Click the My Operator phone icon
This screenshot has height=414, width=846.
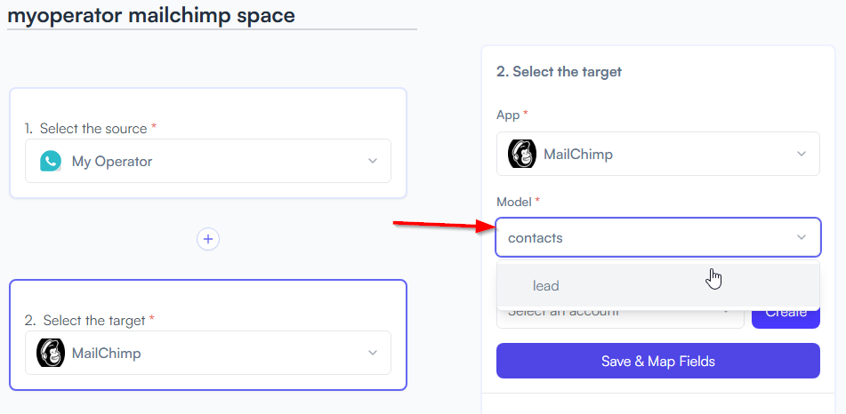51,161
